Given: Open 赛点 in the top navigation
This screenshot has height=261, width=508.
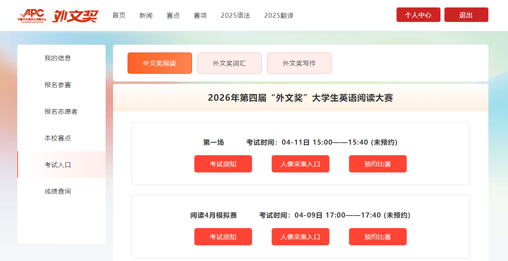Looking at the screenshot, I should pos(173,15).
